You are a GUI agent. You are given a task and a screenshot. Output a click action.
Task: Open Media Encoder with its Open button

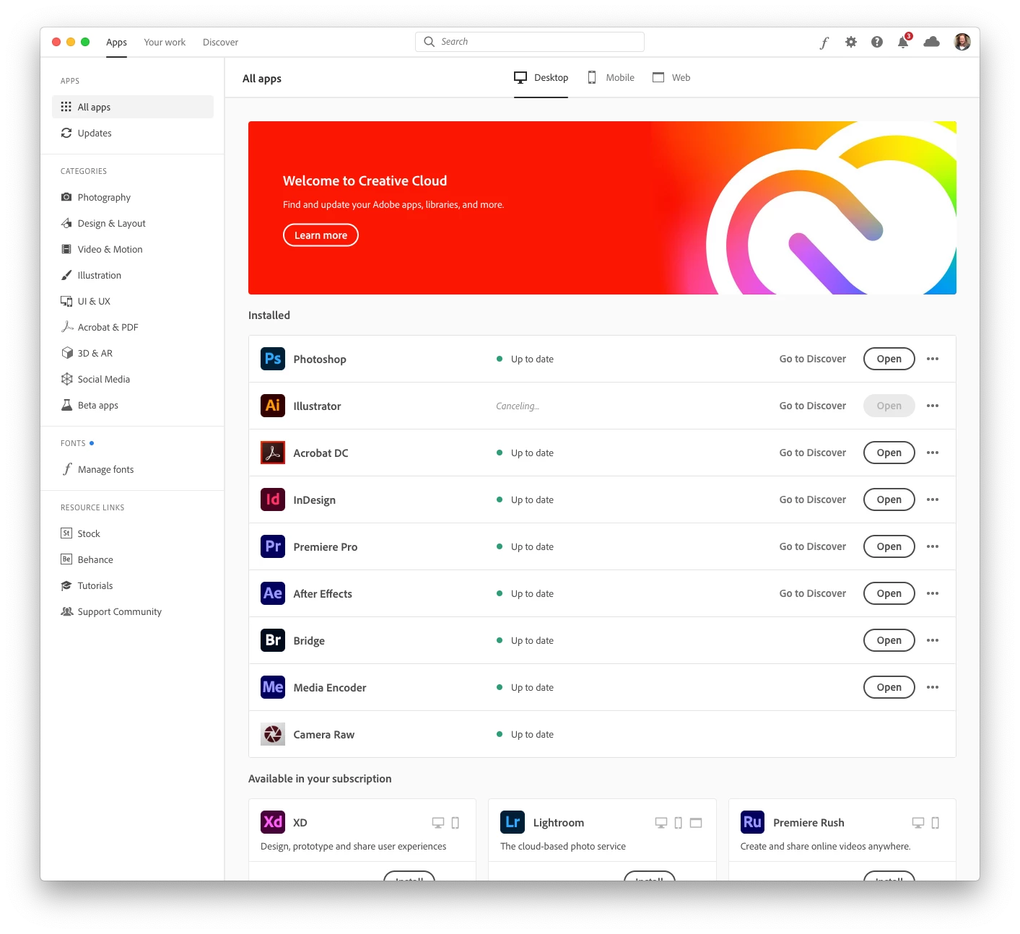click(x=889, y=687)
